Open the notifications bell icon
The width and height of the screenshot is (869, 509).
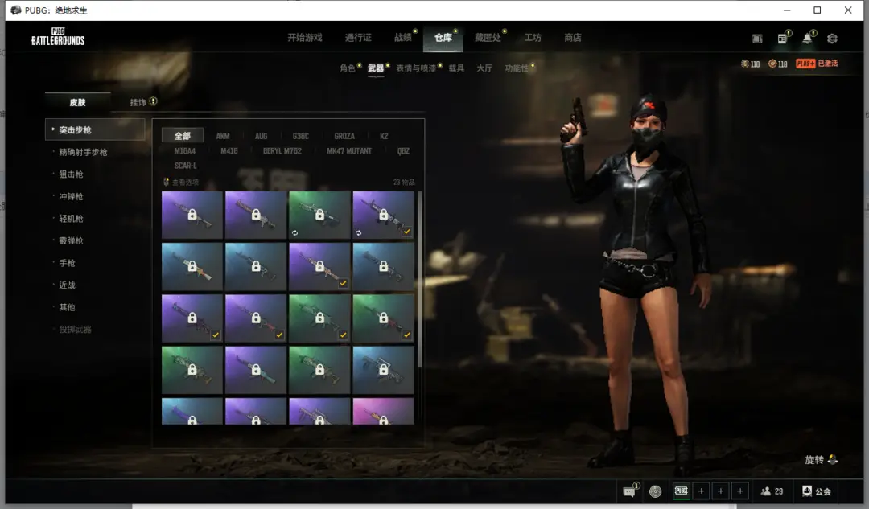[x=808, y=39]
